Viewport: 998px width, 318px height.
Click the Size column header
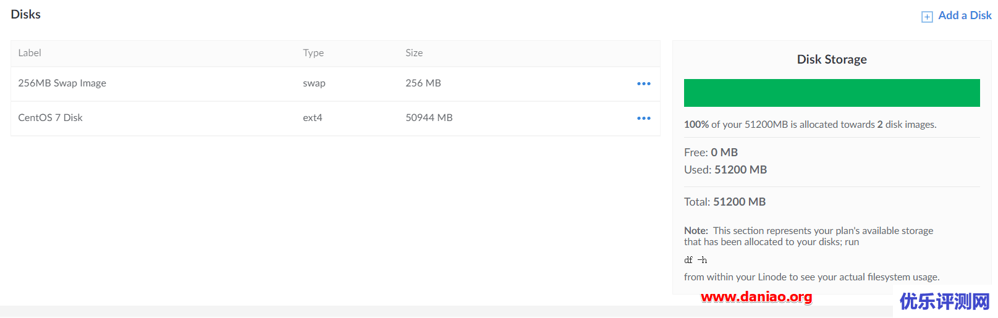(x=414, y=53)
